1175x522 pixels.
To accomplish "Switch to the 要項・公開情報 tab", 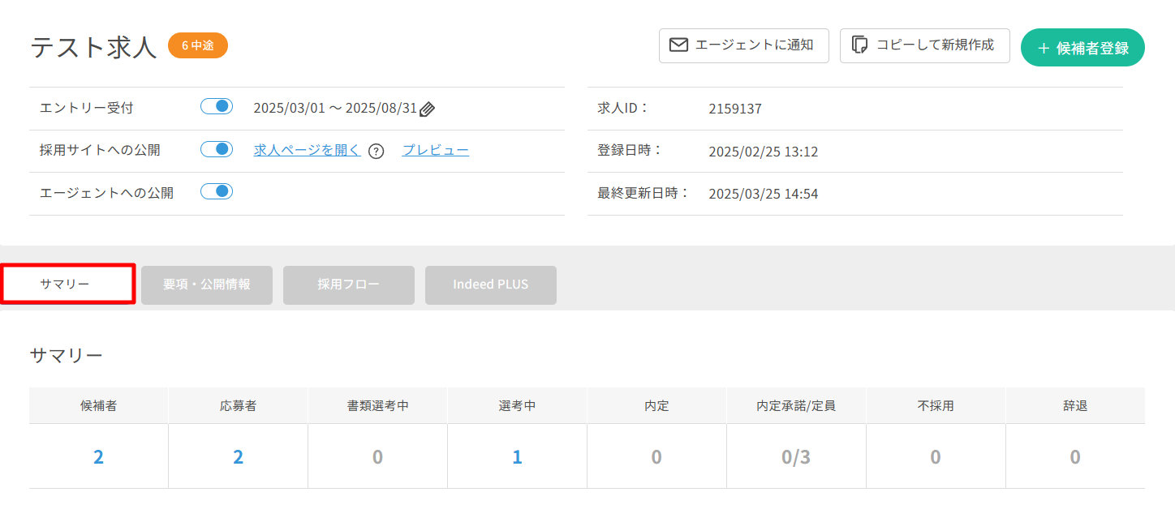I will point(207,285).
